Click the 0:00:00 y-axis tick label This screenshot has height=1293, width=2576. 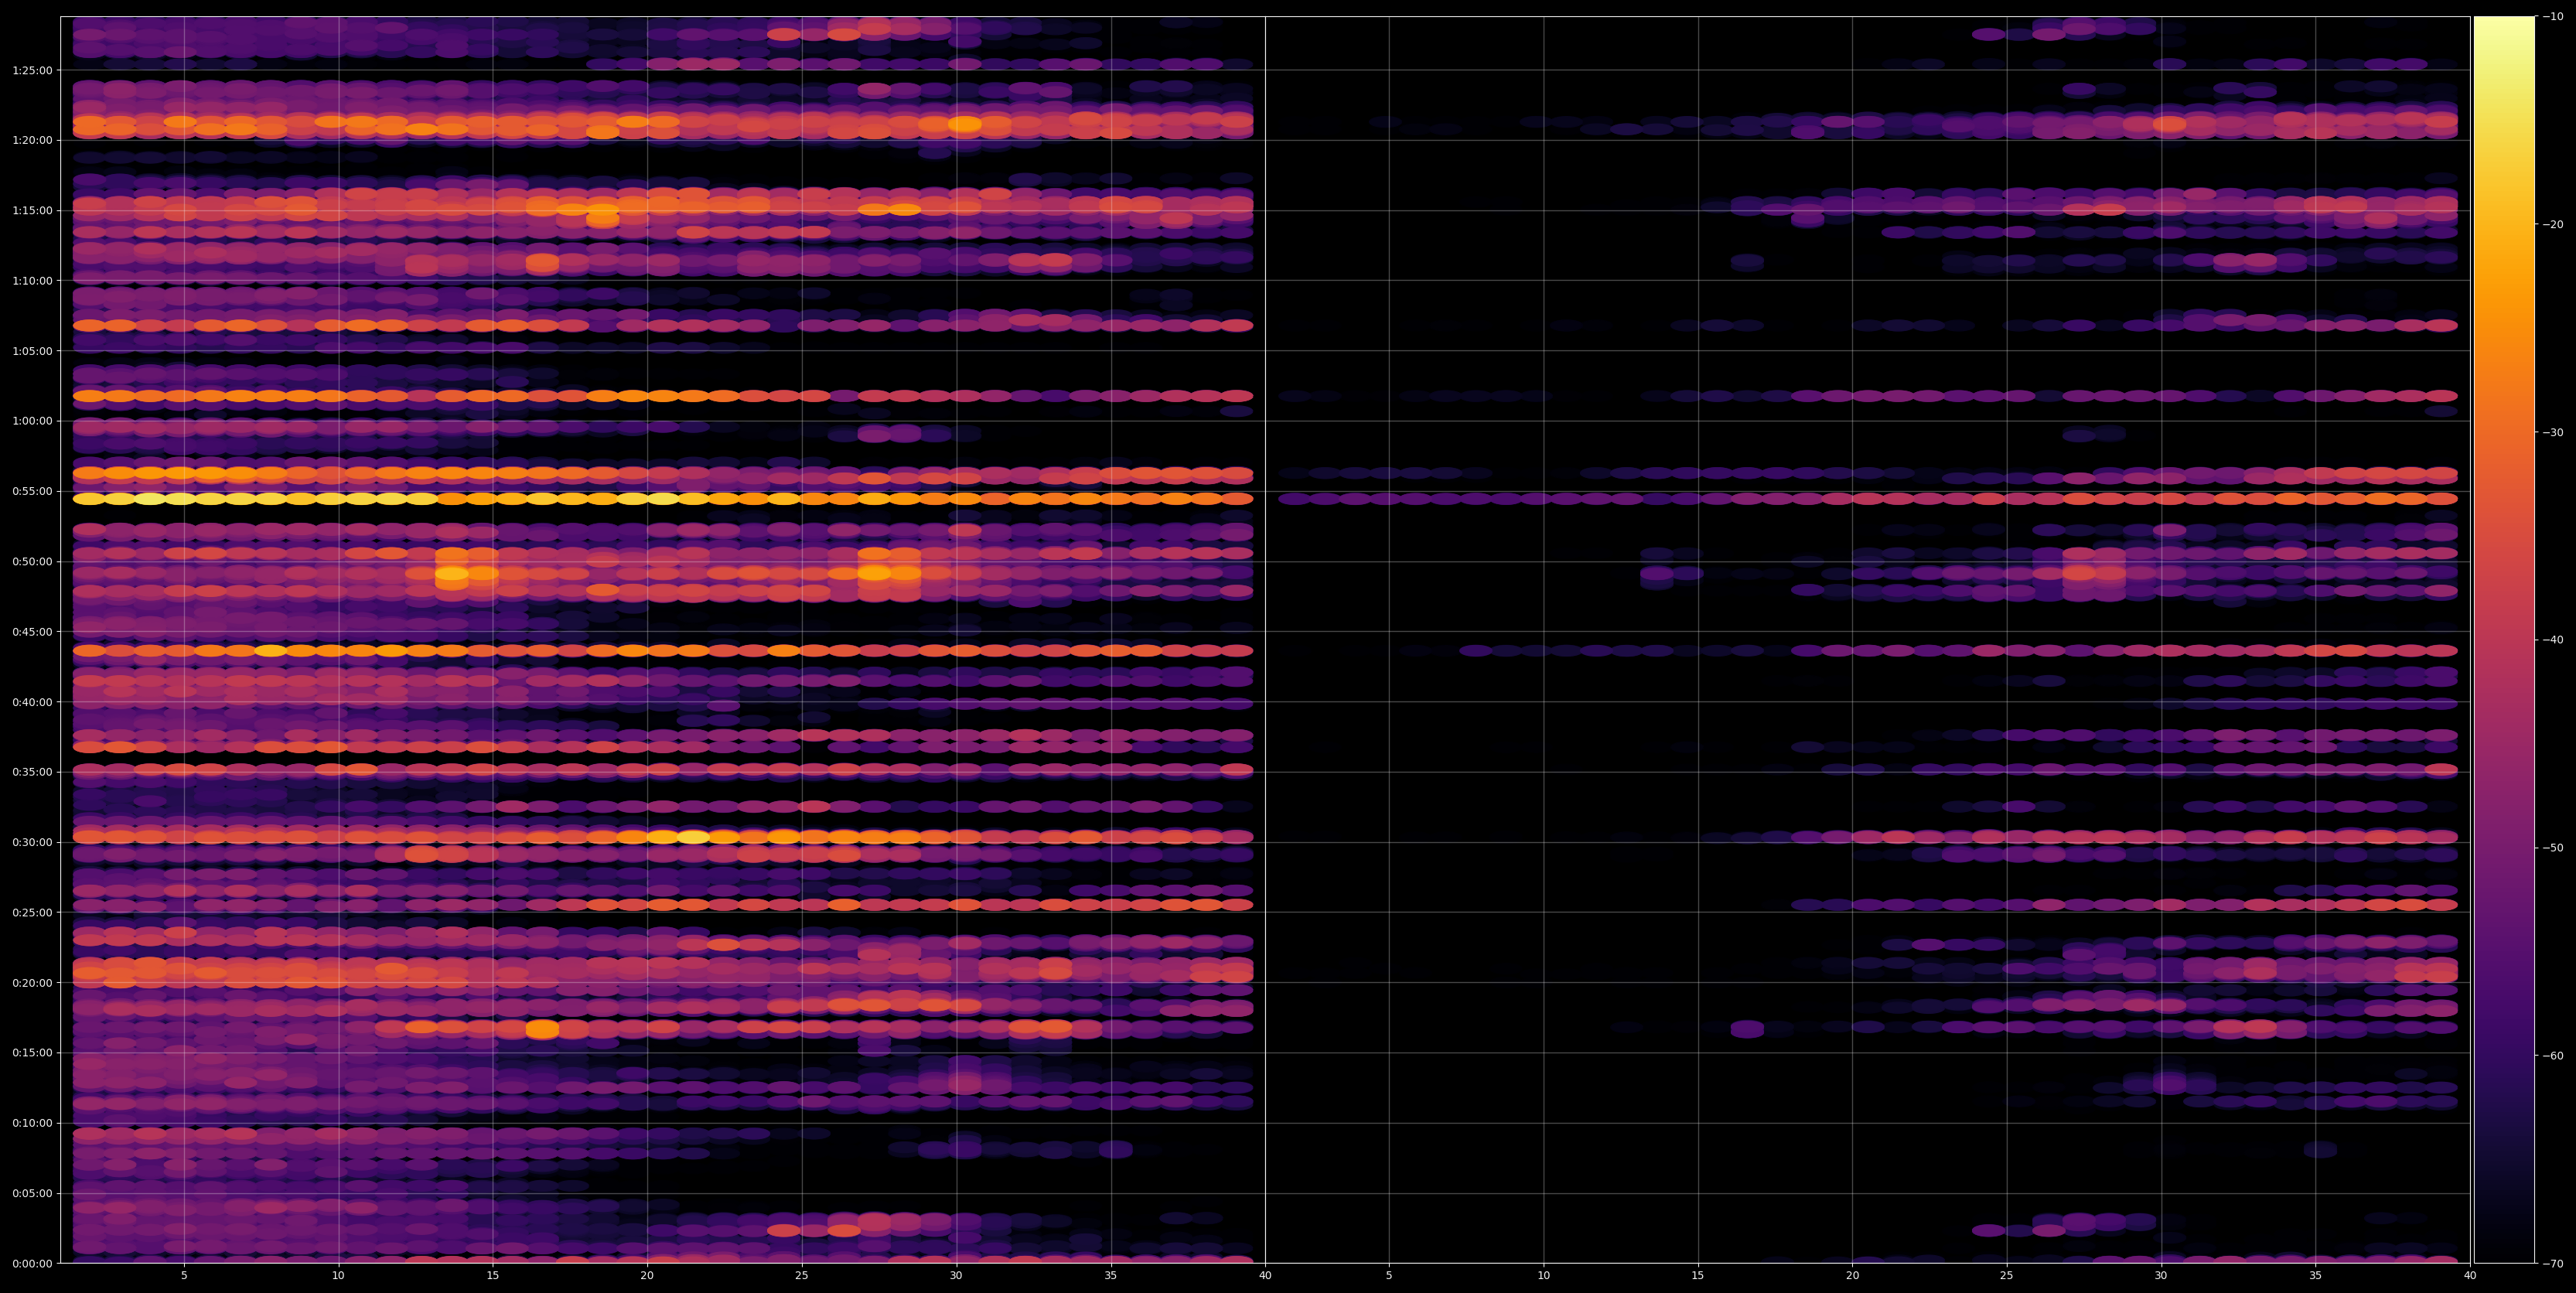coord(32,1263)
